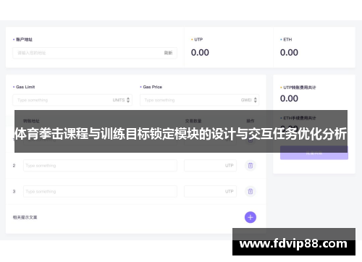Click the Gas Limit label
The height and width of the screenshot is (262, 362).
[x=25, y=87]
